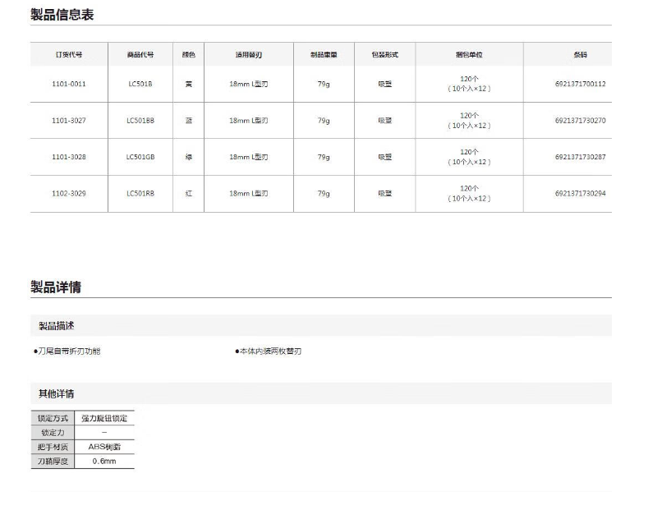Select product code LC501BB

tap(140, 120)
